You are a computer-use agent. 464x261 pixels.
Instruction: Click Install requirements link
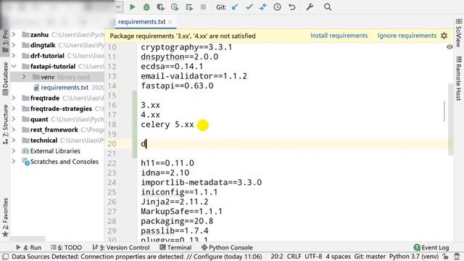pos(339,36)
